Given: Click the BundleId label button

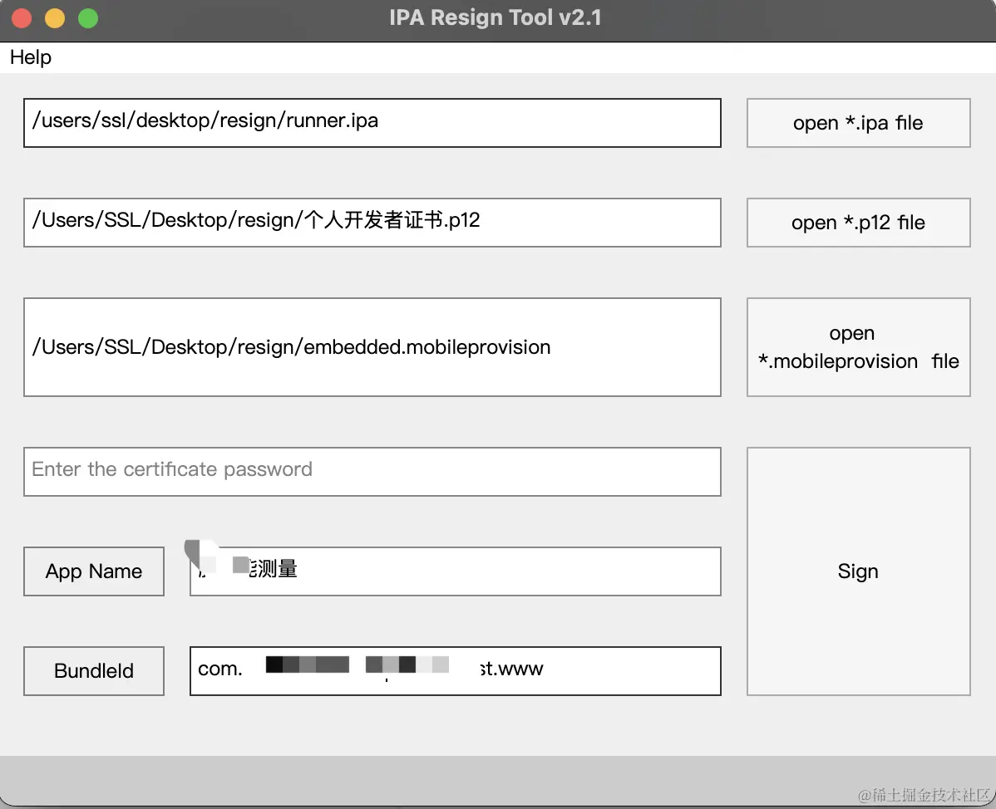Looking at the screenshot, I should click(x=94, y=670).
